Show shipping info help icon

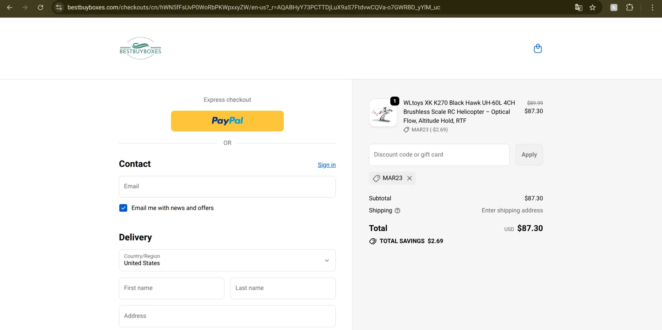tap(397, 211)
